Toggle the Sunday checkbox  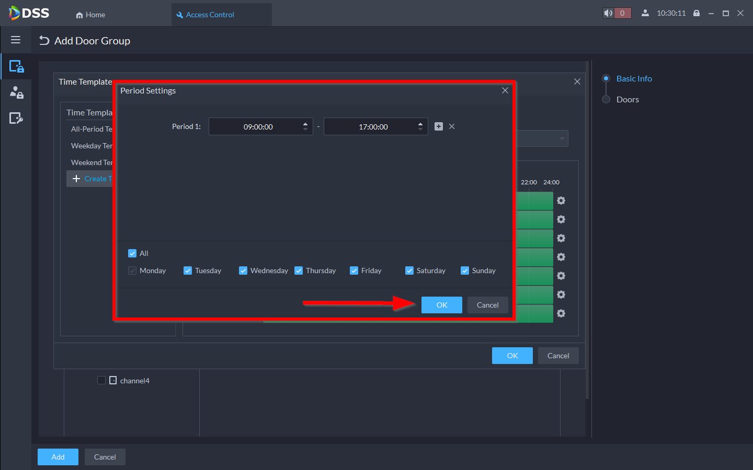465,271
